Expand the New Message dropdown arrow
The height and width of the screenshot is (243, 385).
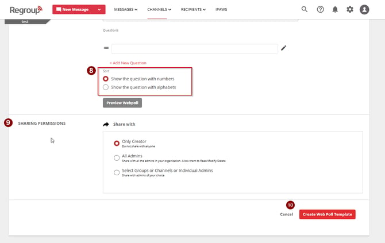pyautogui.click(x=99, y=10)
